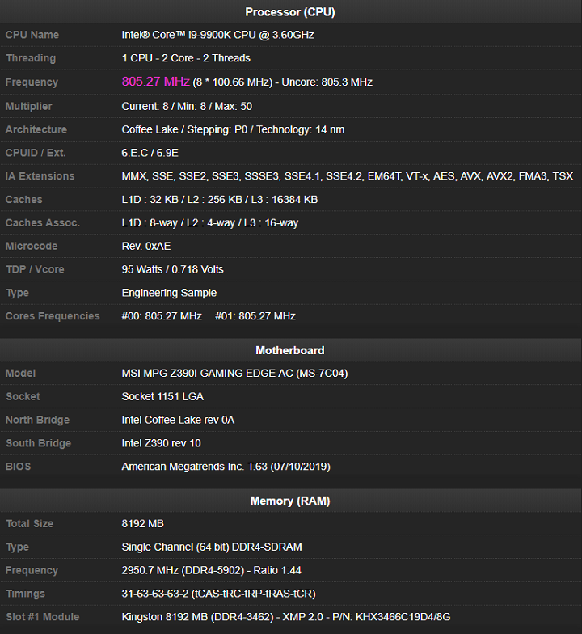582x634 pixels.
Task: Click core '#00: 805.27 MHz' frequency
Action: point(162,316)
